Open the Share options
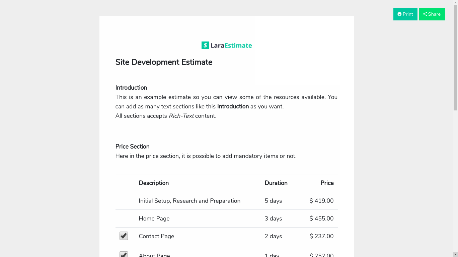This screenshot has width=458, height=257. (432, 14)
